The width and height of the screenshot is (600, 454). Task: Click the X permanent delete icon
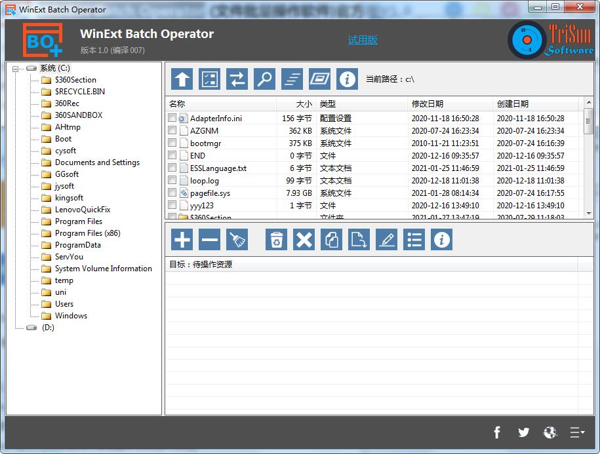[x=304, y=240]
